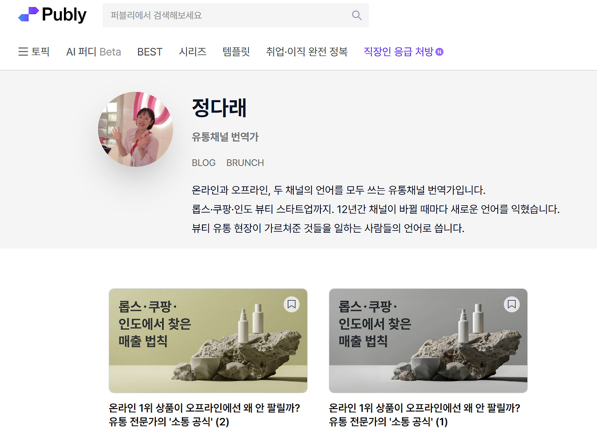This screenshot has width=597, height=445.
Task: Visit the author's BRUNCH link
Action: pos(245,163)
